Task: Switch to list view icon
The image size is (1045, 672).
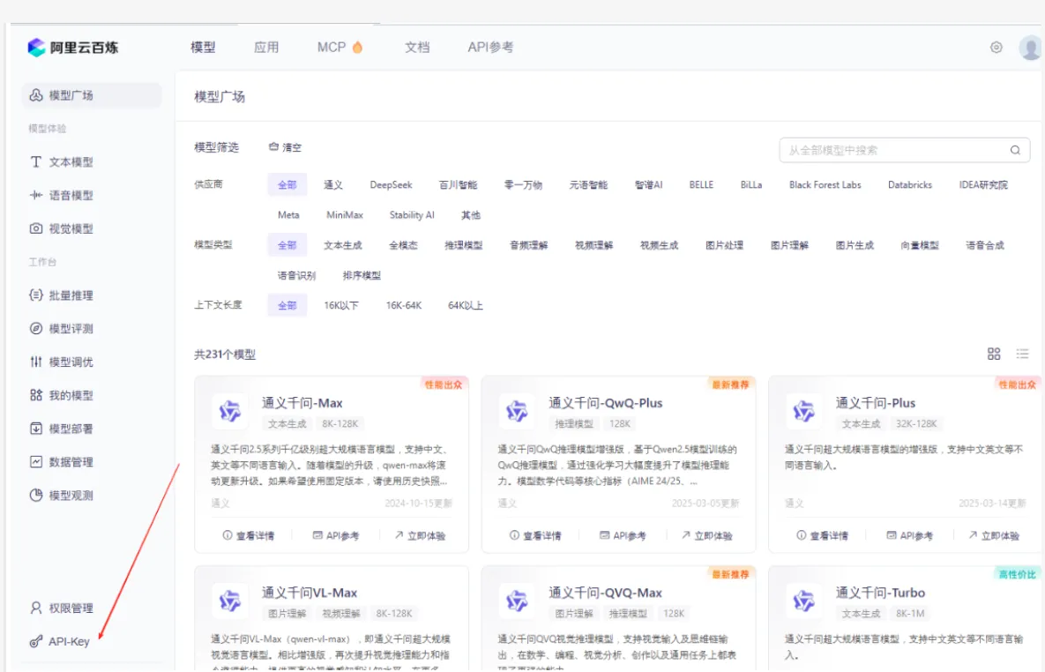Action: [x=1022, y=354]
